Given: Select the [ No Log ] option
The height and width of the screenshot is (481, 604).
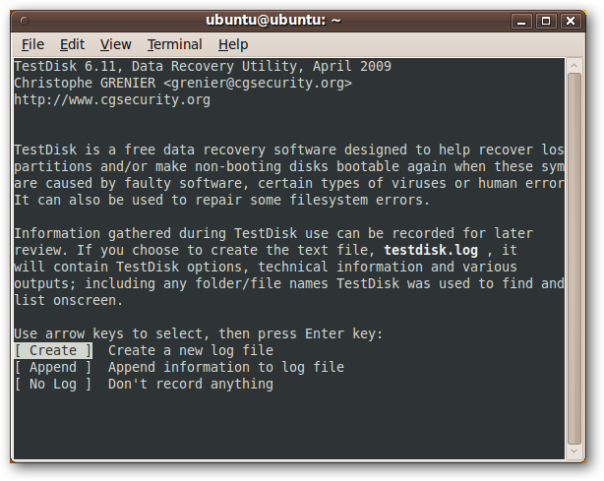Looking at the screenshot, I should click(53, 384).
